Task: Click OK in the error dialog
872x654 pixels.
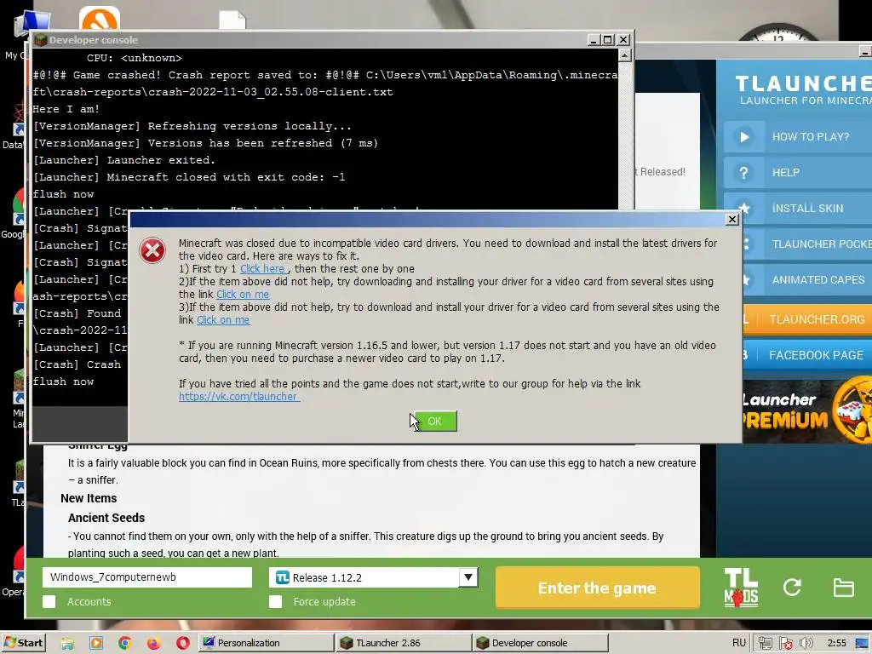Action: click(435, 421)
